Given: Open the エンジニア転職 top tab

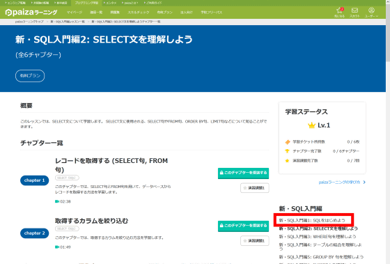Looking at the screenshot, I should (x=15, y=3).
